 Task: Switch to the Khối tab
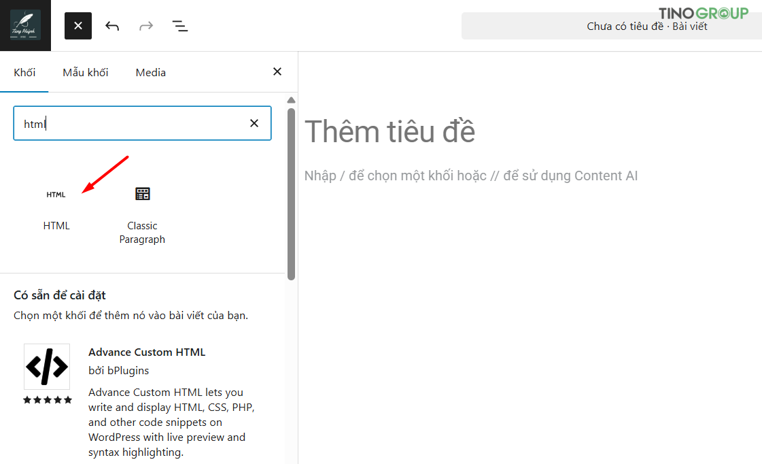24,73
